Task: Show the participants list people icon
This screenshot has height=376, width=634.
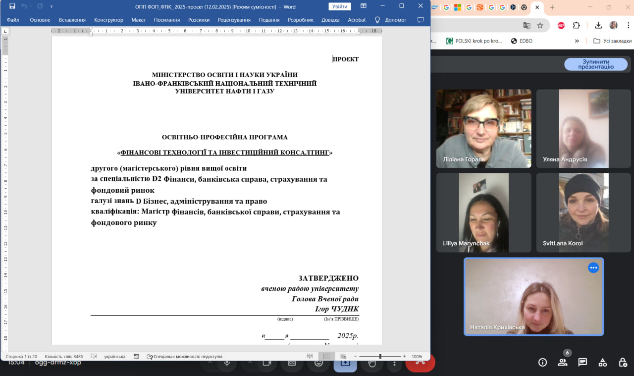Action: 563,362
